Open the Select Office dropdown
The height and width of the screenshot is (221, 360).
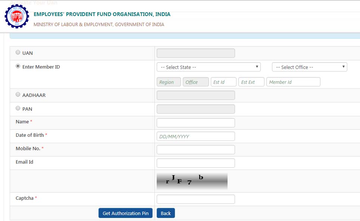[309, 67]
